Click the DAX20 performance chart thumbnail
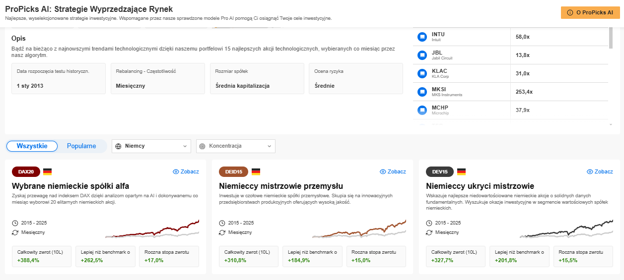Image resolution: width=624 pixels, height=280 pixels. click(x=152, y=229)
